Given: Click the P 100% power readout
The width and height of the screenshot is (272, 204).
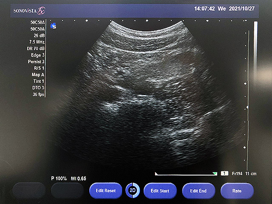Looking at the screenshot, I should 59,178.
